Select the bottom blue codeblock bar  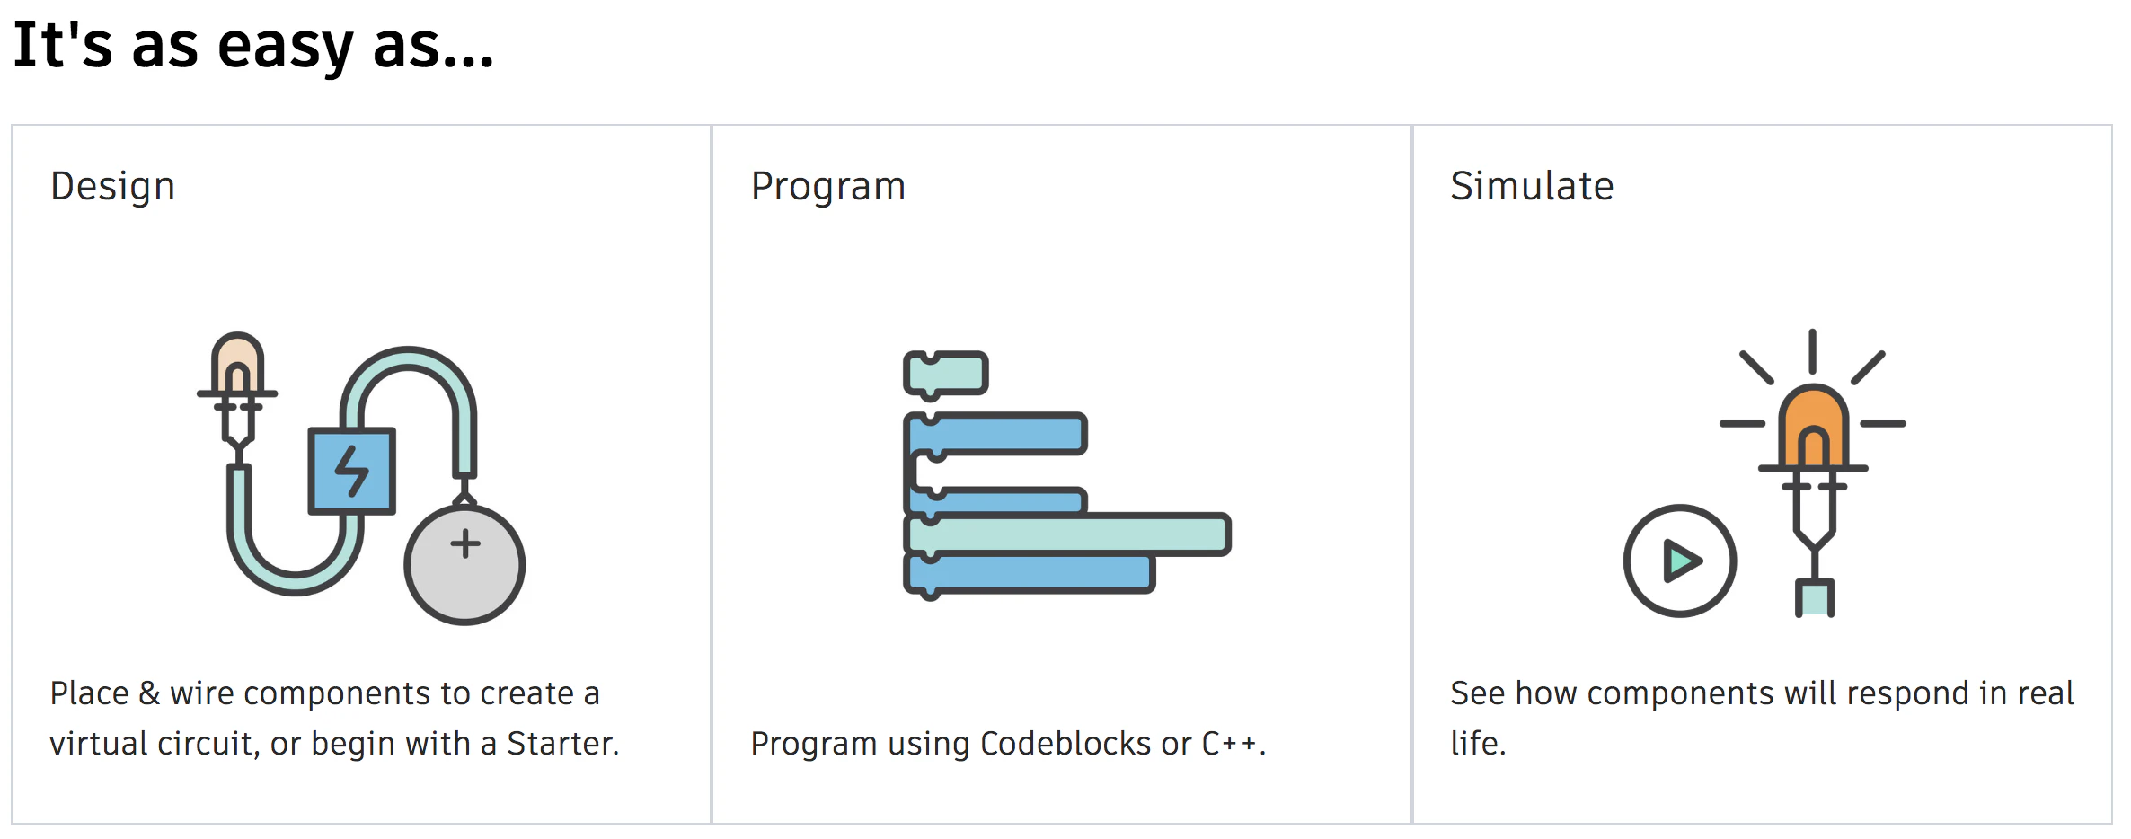(1029, 575)
